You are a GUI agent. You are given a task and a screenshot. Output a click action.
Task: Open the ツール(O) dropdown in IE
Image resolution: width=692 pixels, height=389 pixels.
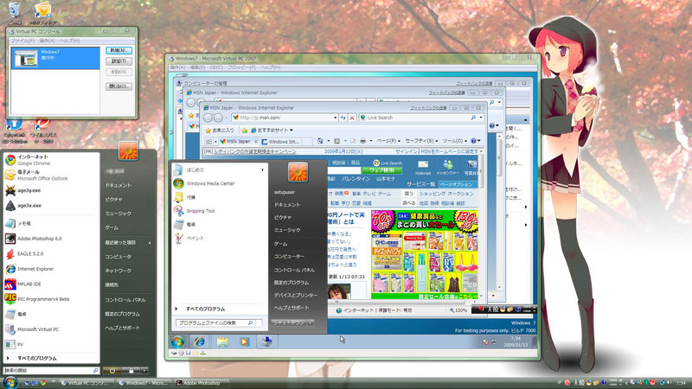(455, 141)
